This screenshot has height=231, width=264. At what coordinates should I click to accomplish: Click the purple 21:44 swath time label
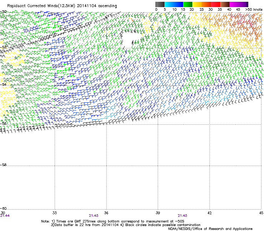5,216
